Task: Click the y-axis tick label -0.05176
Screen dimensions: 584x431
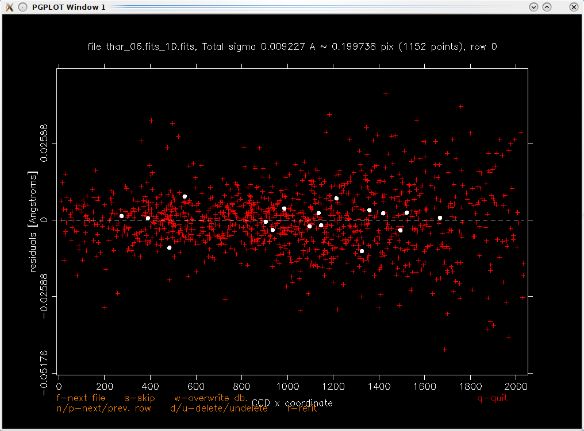Action: click(x=44, y=373)
